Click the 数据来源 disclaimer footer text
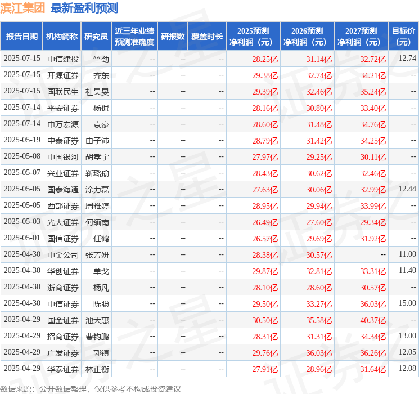 click(x=91, y=389)
